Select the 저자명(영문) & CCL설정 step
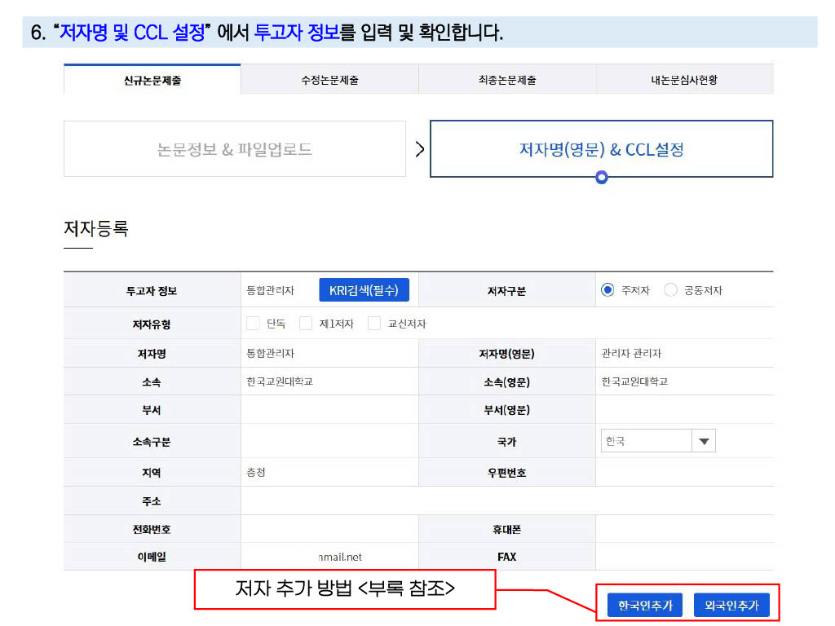The height and width of the screenshot is (626, 835). [x=601, y=149]
